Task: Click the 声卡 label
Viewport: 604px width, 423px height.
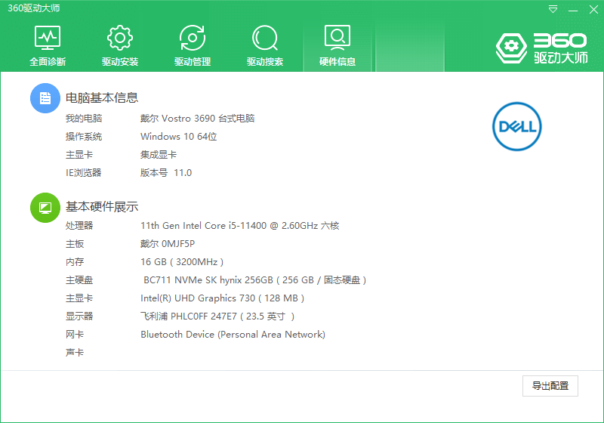Action: [75, 353]
